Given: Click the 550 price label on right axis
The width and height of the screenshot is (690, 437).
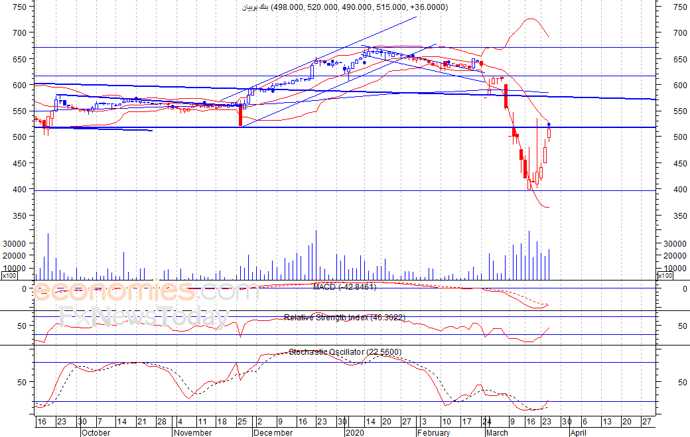Looking at the screenshot, I should coord(680,111).
